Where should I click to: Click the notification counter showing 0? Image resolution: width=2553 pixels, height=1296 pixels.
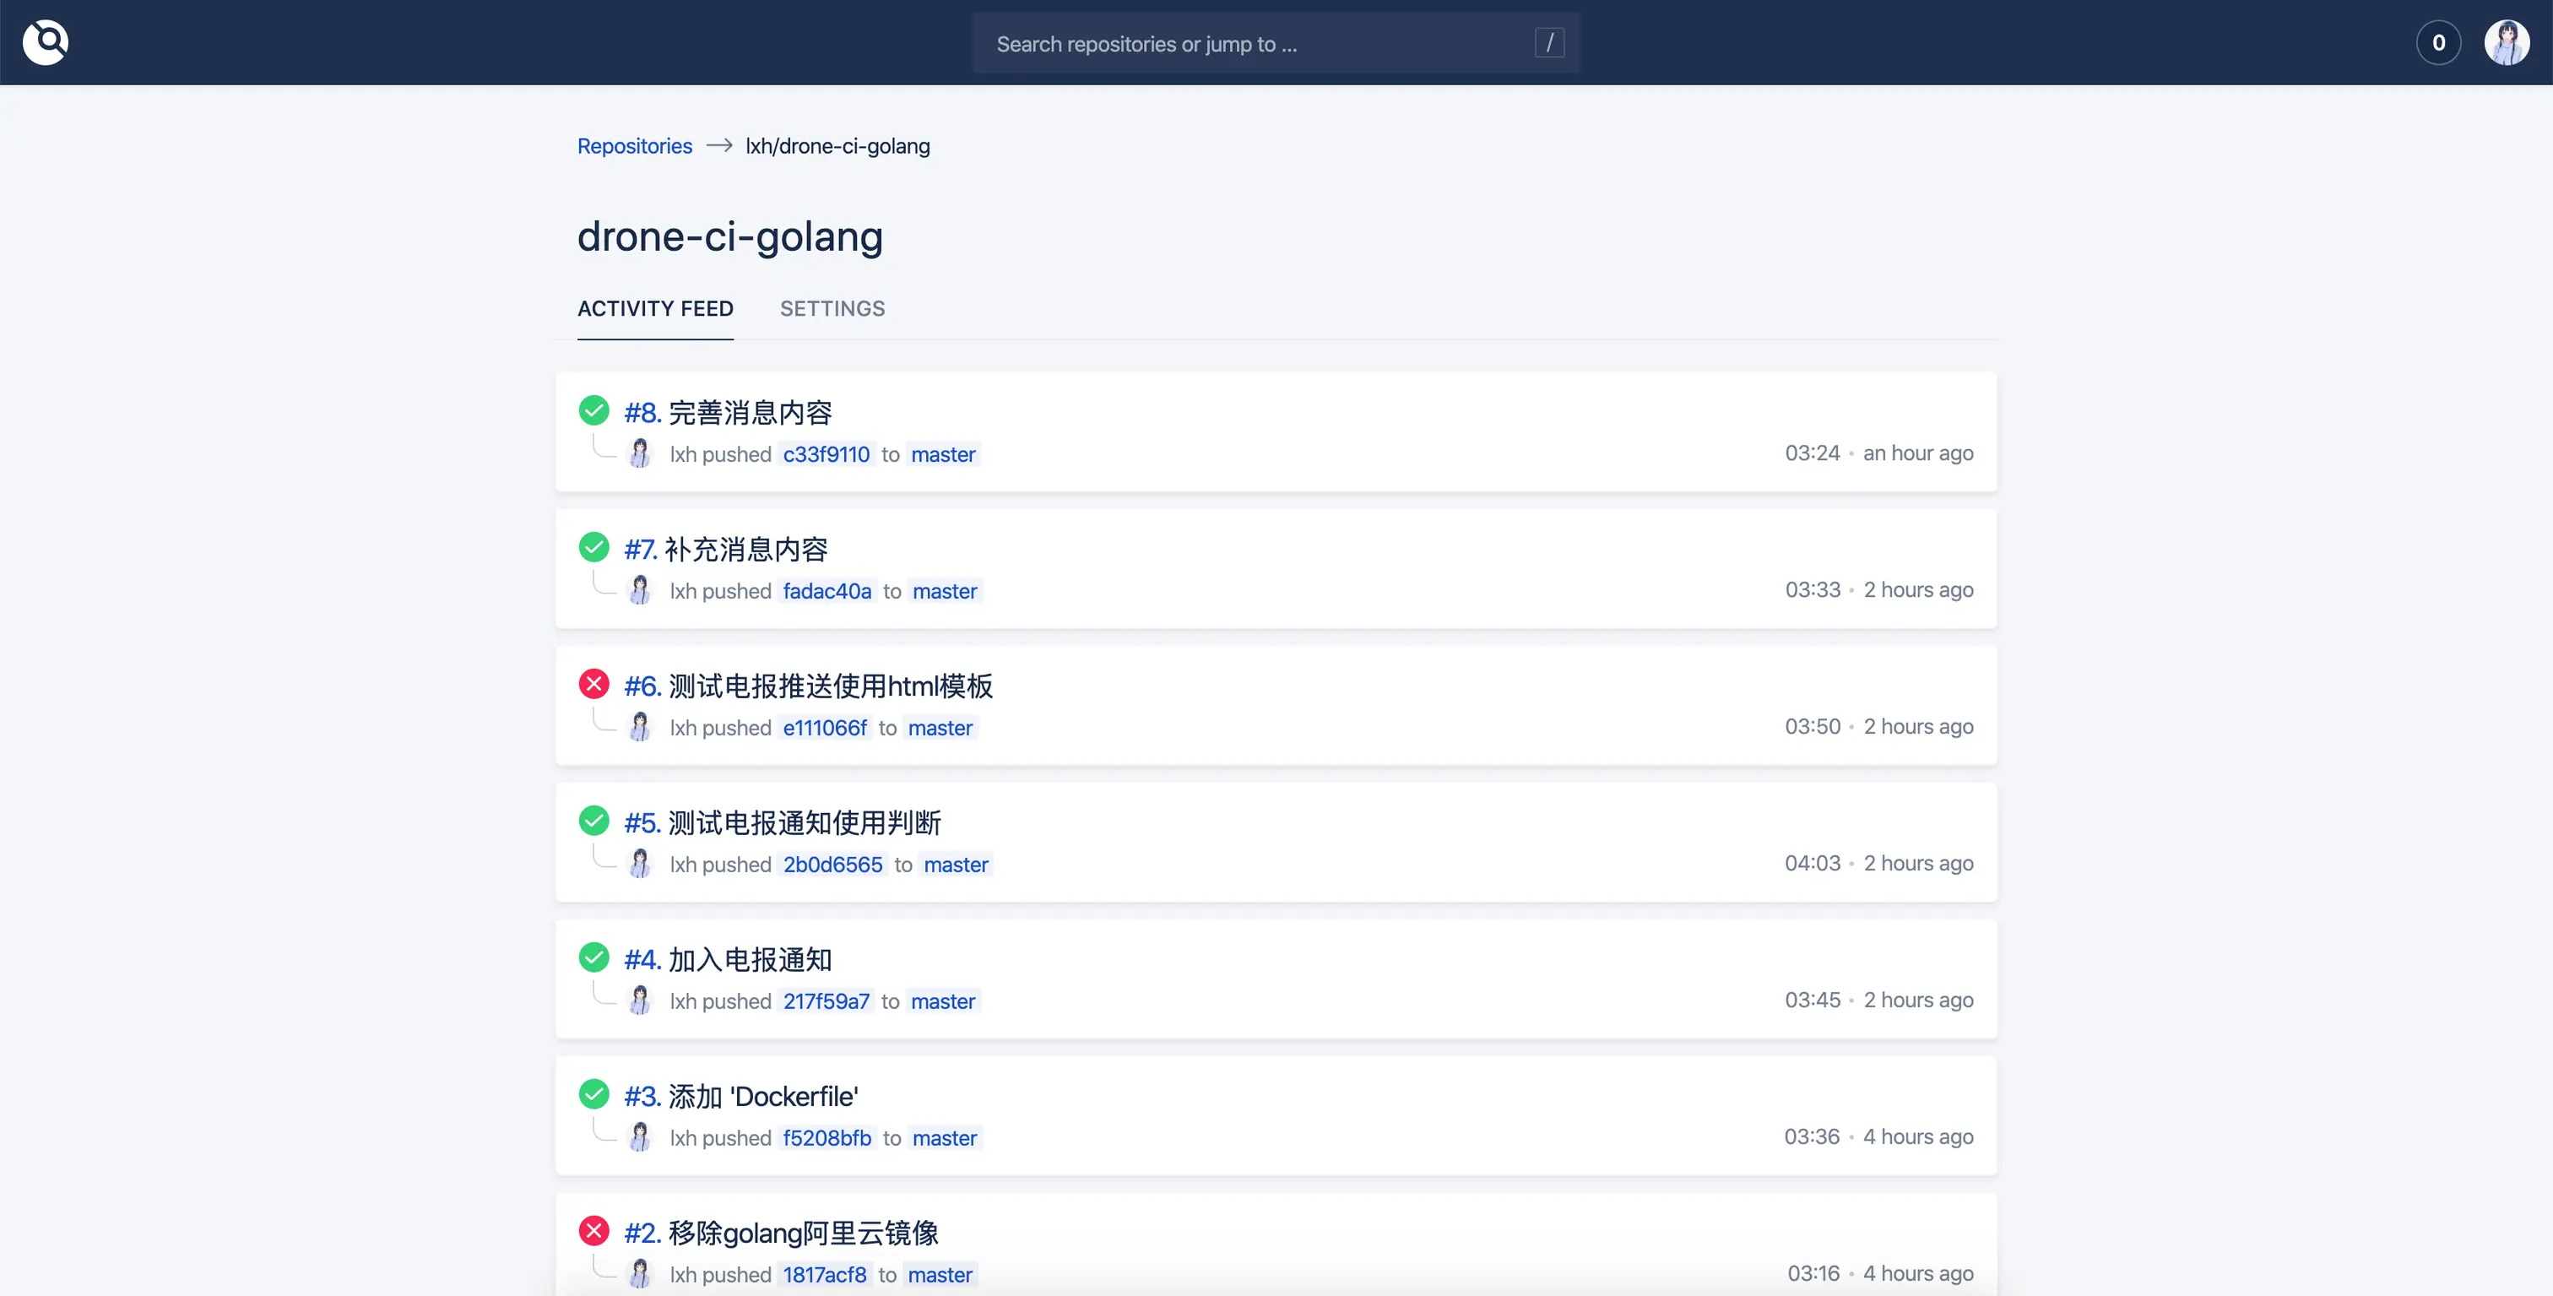point(2438,42)
